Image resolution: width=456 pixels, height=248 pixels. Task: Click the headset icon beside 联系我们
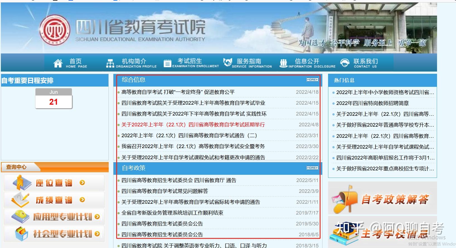point(345,63)
